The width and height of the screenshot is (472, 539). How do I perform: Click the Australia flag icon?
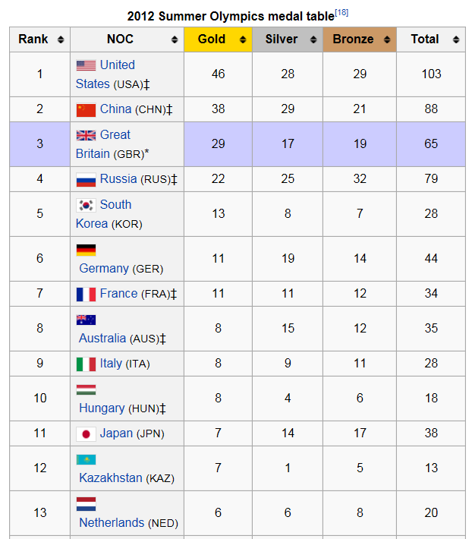click(x=86, y=320)
